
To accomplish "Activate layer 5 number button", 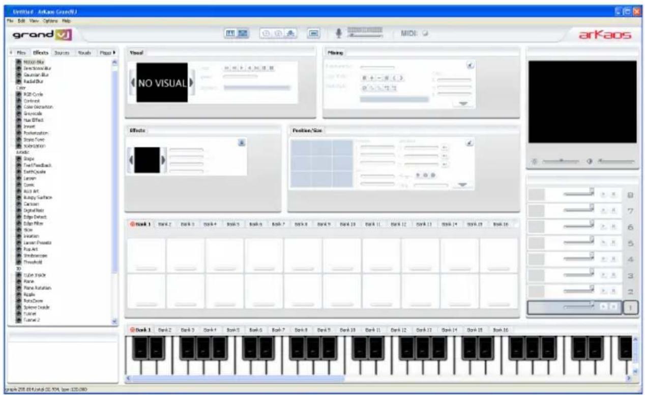I will pyautogui.click(x=630, y=243).
